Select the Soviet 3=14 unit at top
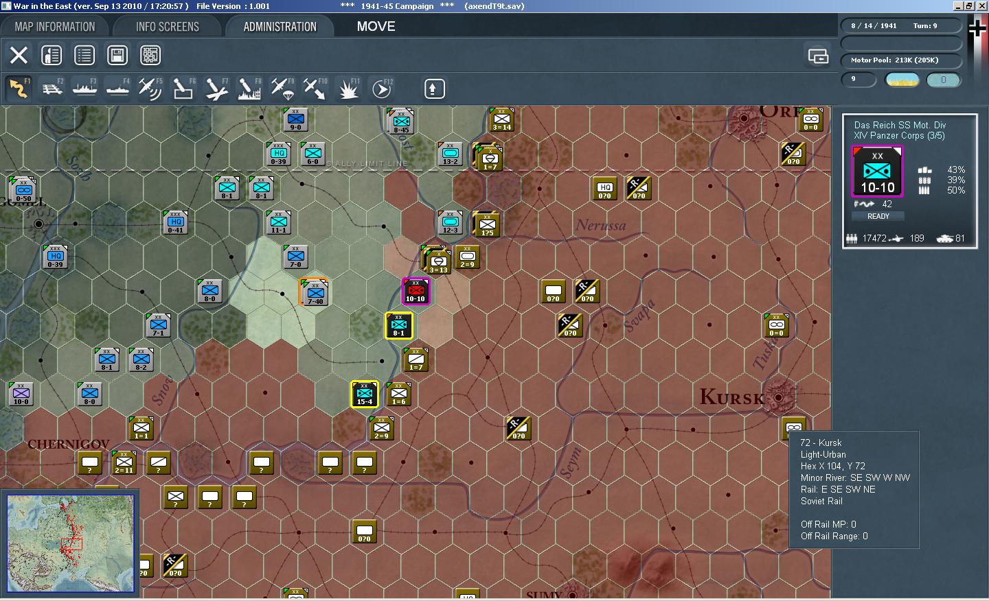The height and width of the screenshot is (601, 989). (502, 119)
